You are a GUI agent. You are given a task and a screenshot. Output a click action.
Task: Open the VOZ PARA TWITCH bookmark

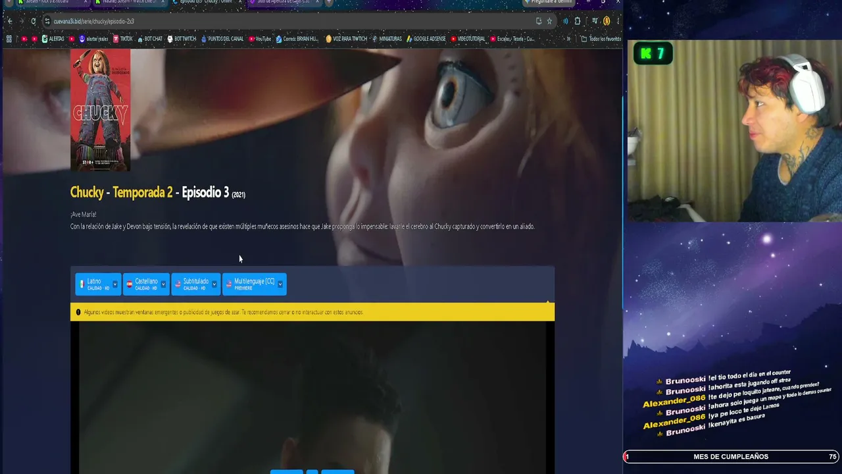pos(346,39)
